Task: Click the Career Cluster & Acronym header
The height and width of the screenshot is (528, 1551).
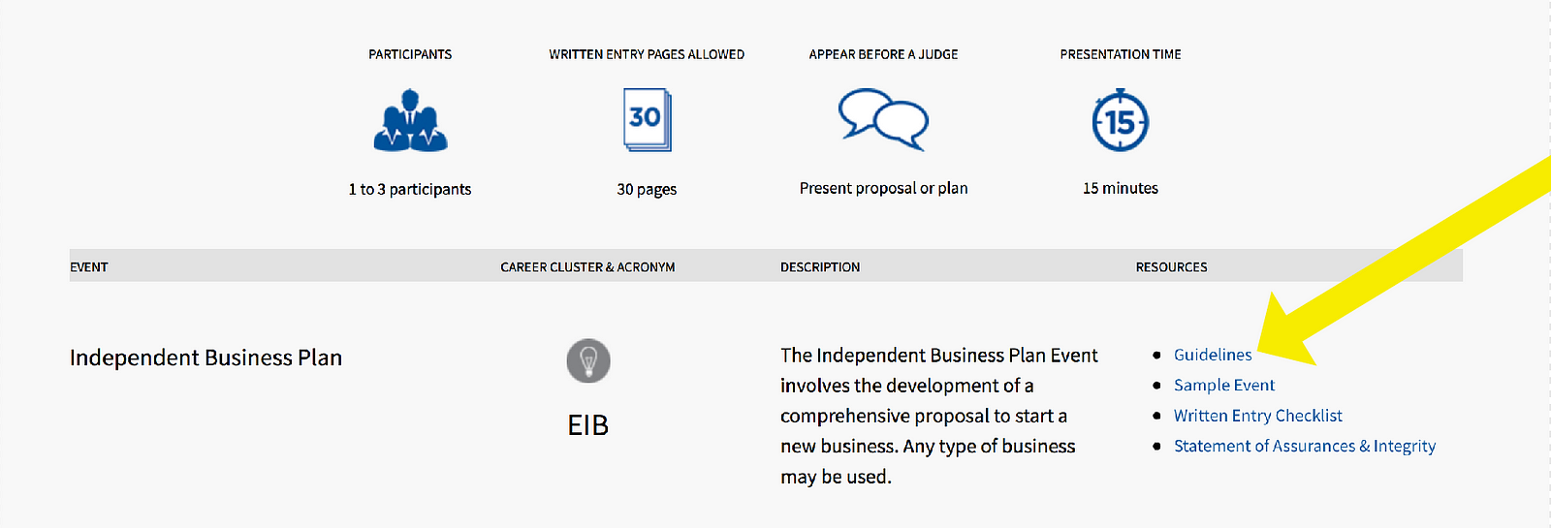Action: point(587,266)
